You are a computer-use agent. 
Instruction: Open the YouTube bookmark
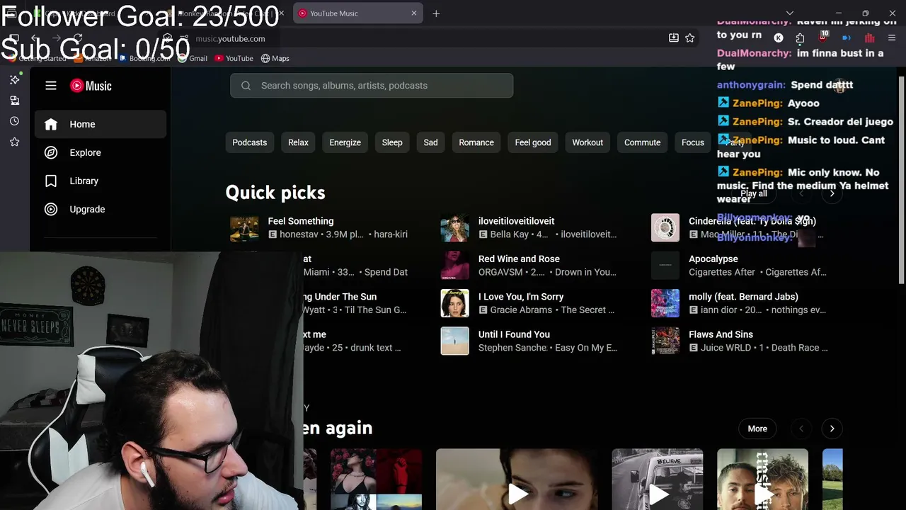pos(234,58)
